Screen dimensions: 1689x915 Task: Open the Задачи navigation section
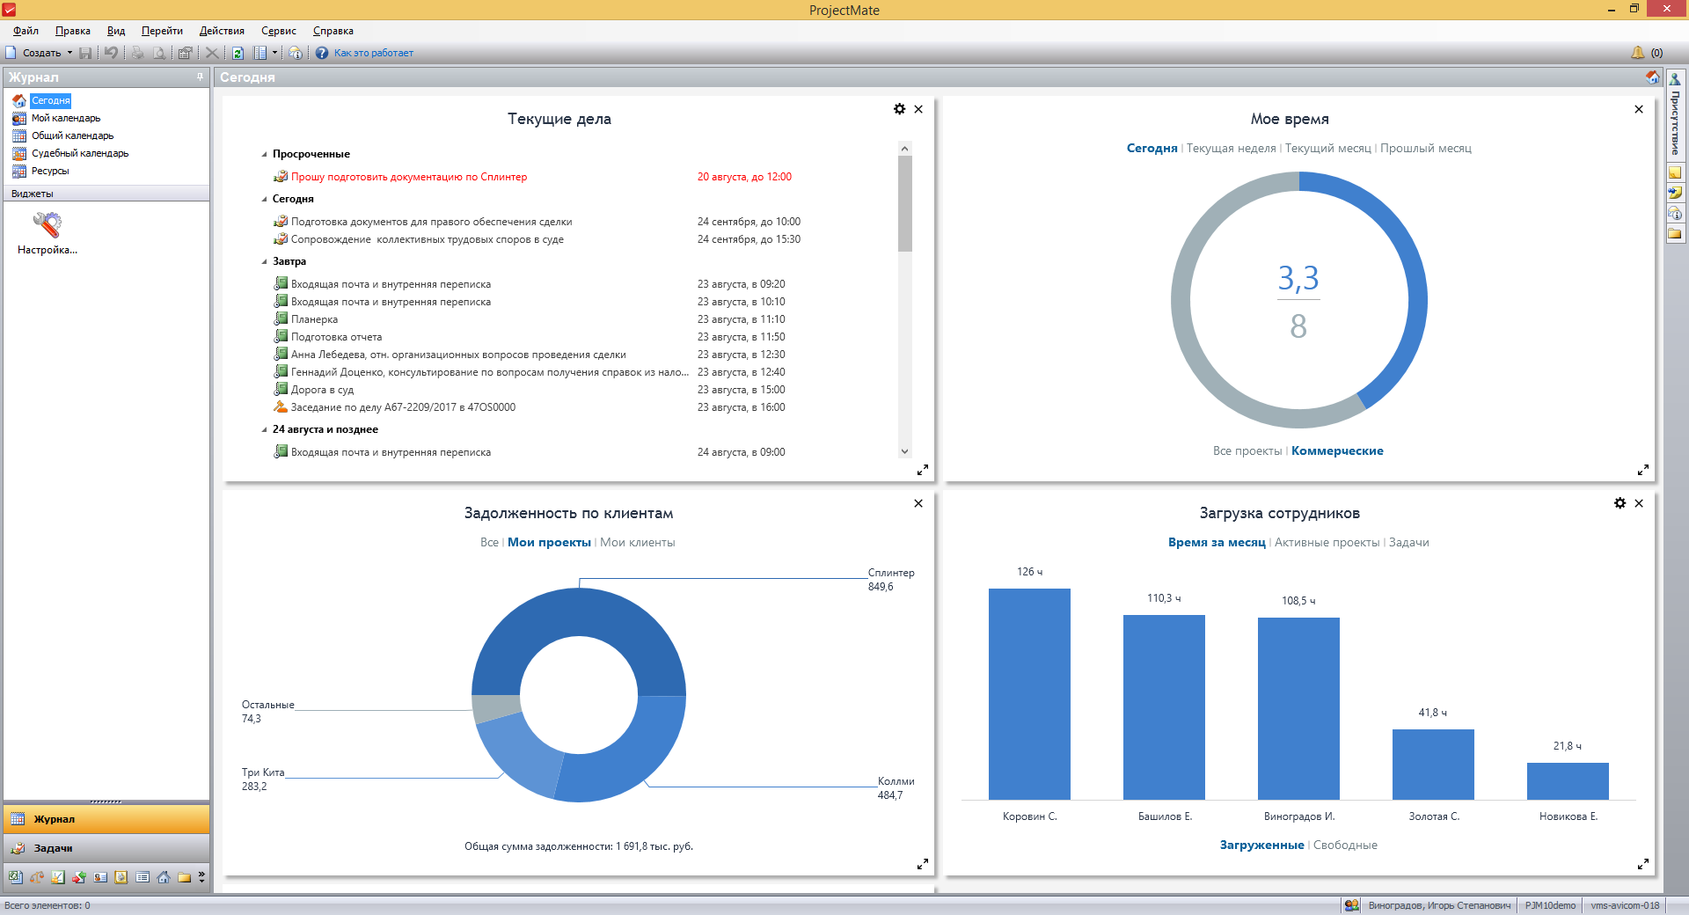106,848
